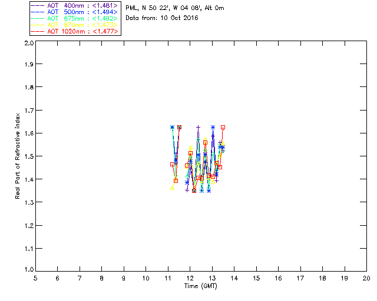Click the y-axis tick label 1.0

pyautogui.click(x=29, y=270)
